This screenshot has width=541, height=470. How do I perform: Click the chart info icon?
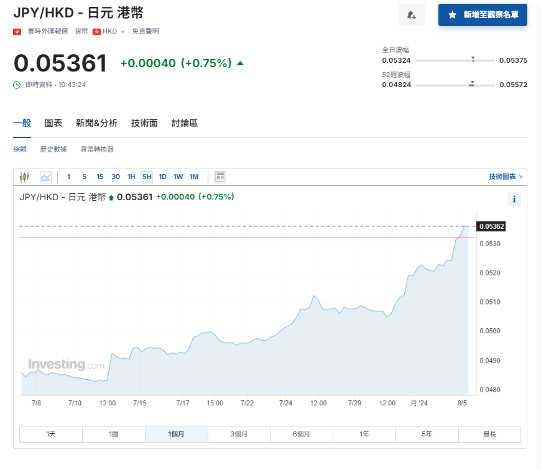[x=514, y=199]
